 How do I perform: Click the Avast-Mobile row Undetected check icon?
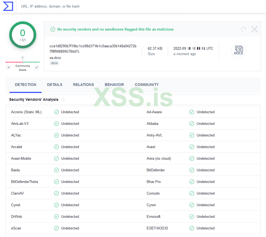click(57, 158)
